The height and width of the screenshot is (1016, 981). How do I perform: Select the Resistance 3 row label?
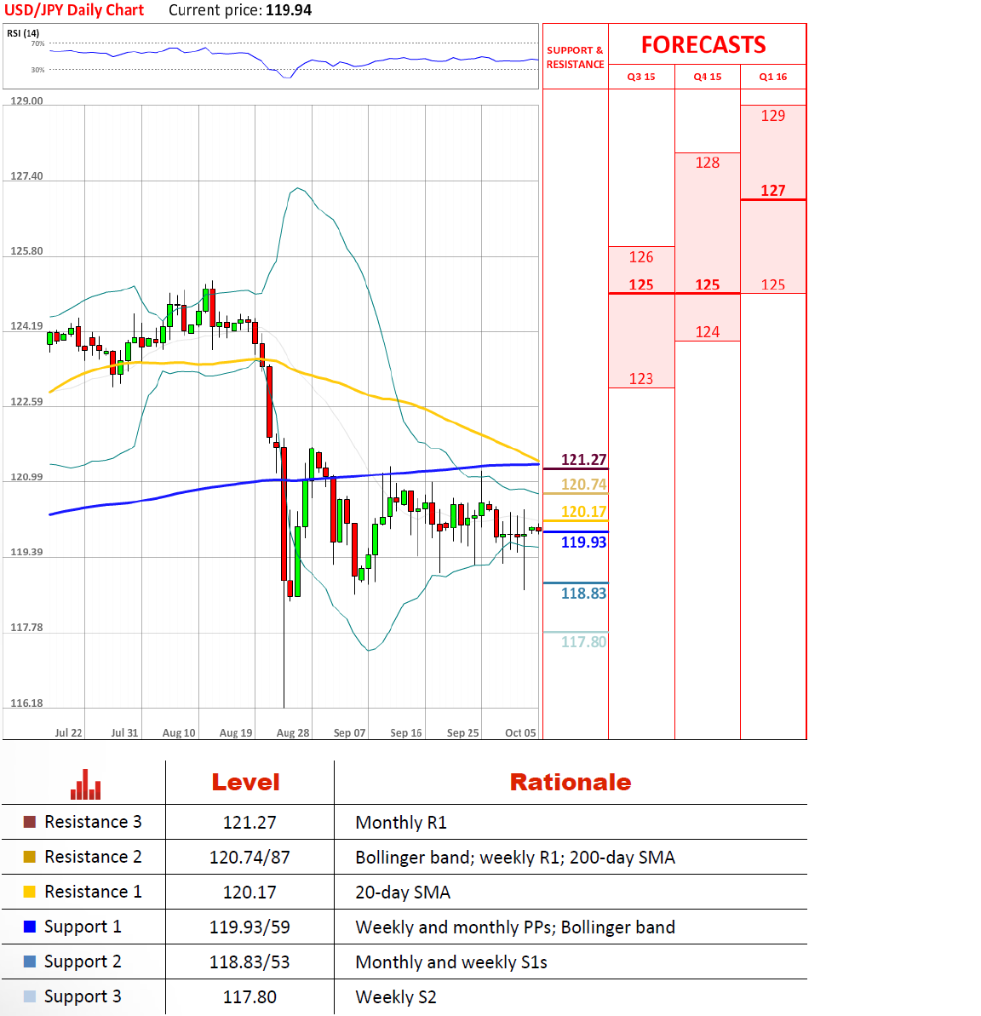point(93,822)
